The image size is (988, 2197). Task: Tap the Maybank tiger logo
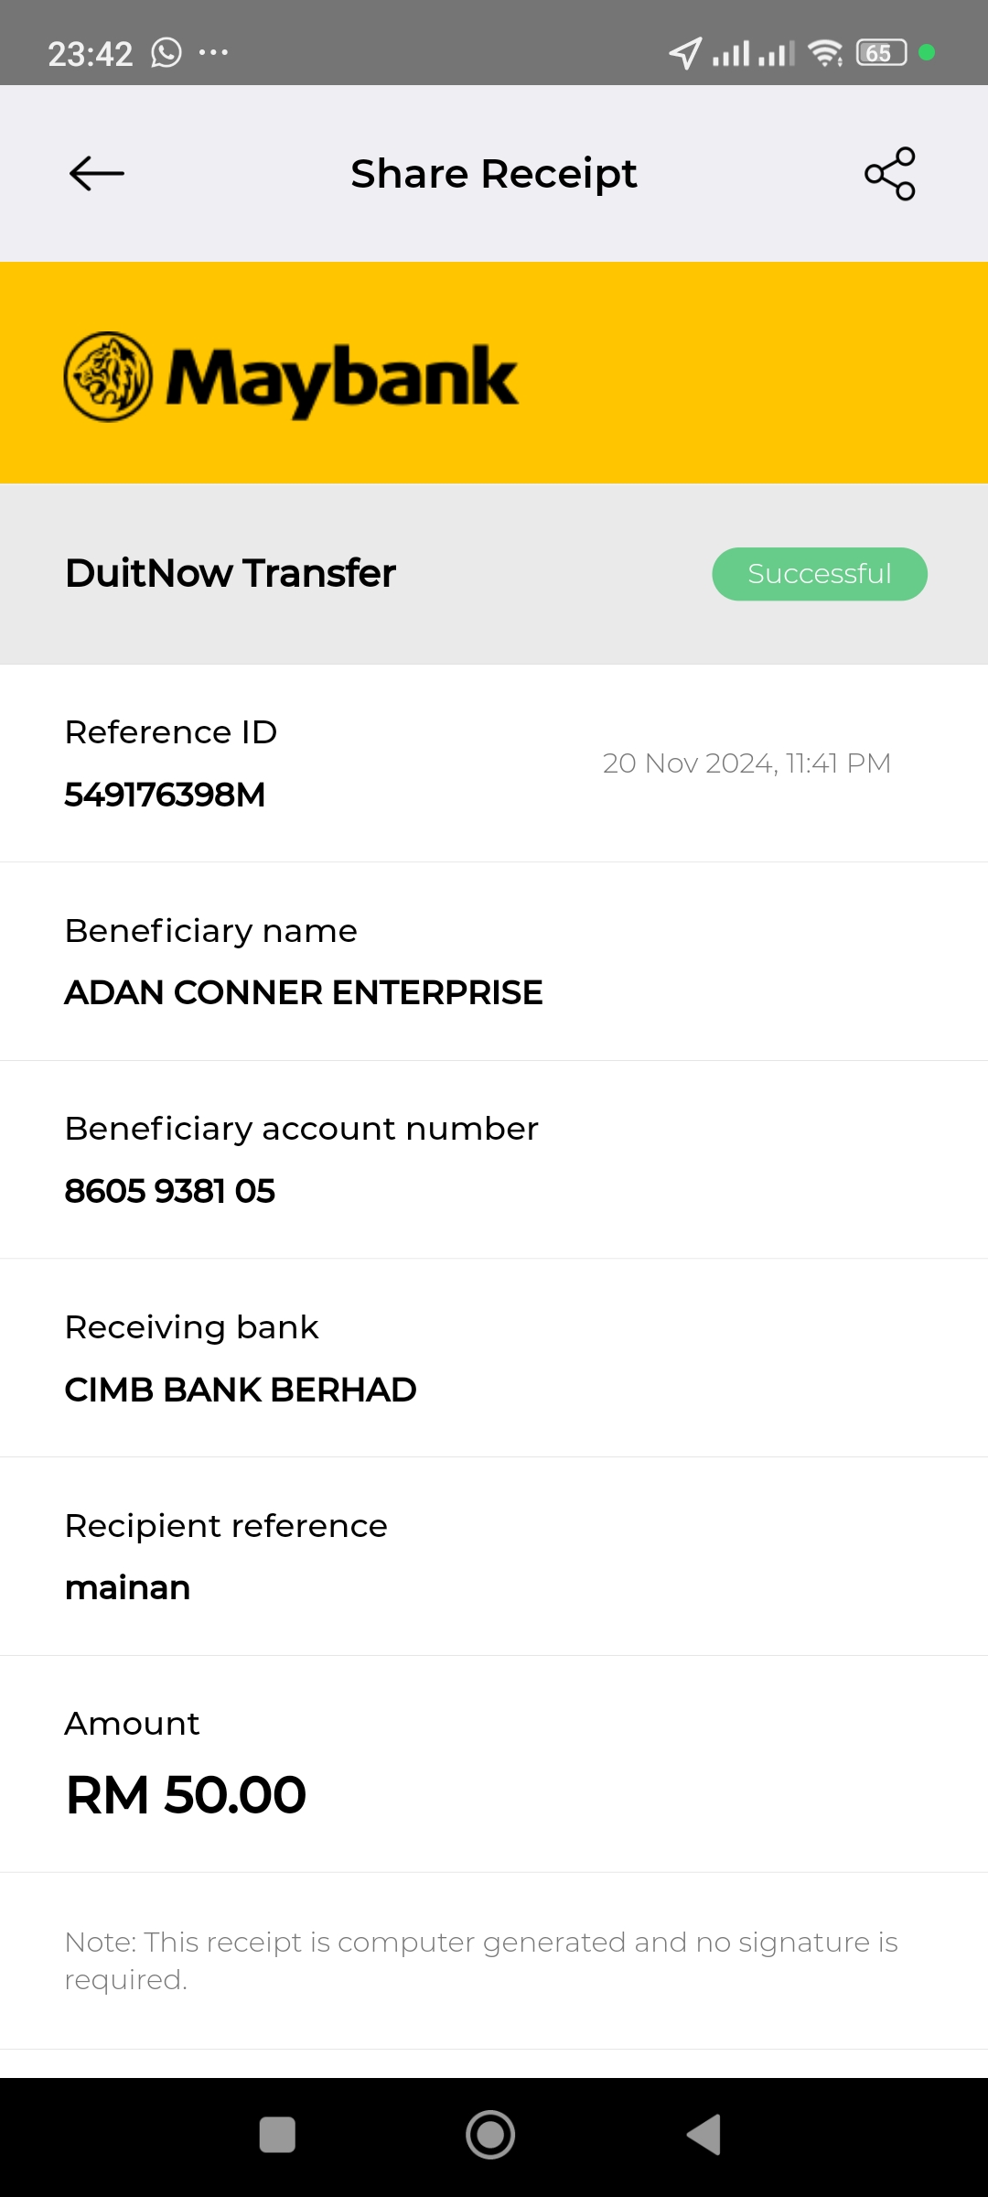point(108,376)
